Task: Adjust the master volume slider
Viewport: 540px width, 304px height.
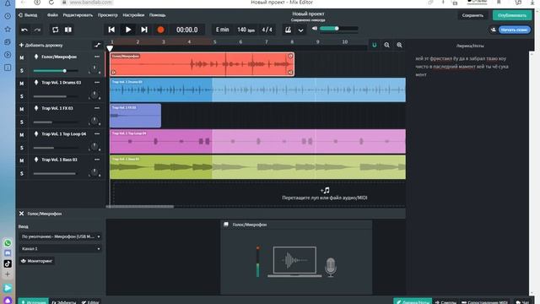Action: (339, 29)
